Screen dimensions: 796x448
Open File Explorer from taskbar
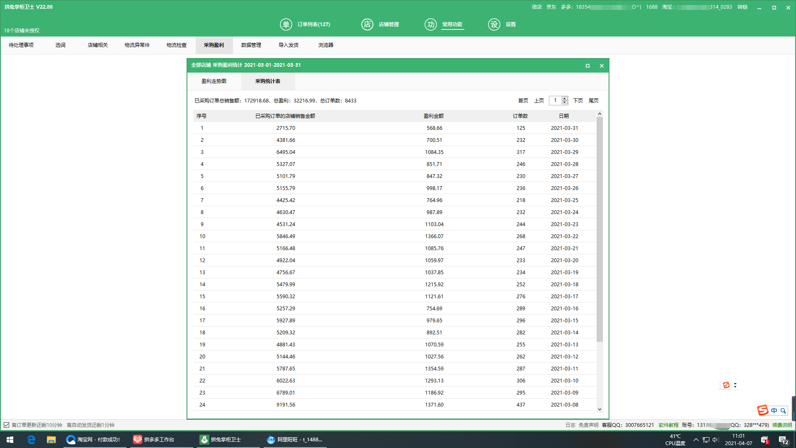pos(51,440)
